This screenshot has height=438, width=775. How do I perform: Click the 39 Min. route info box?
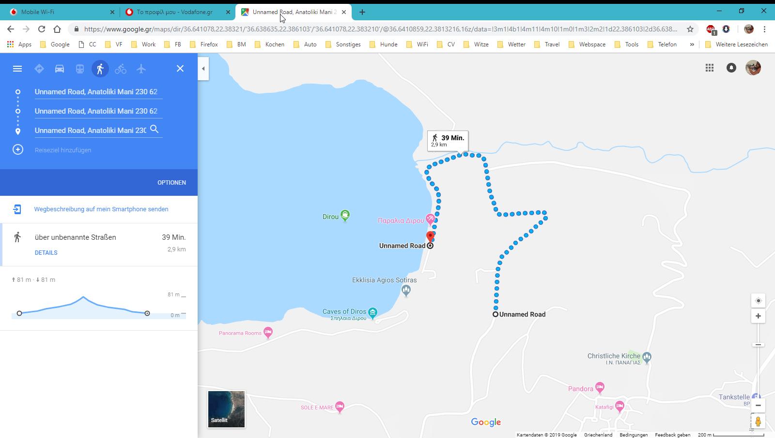tap(448, 141)
